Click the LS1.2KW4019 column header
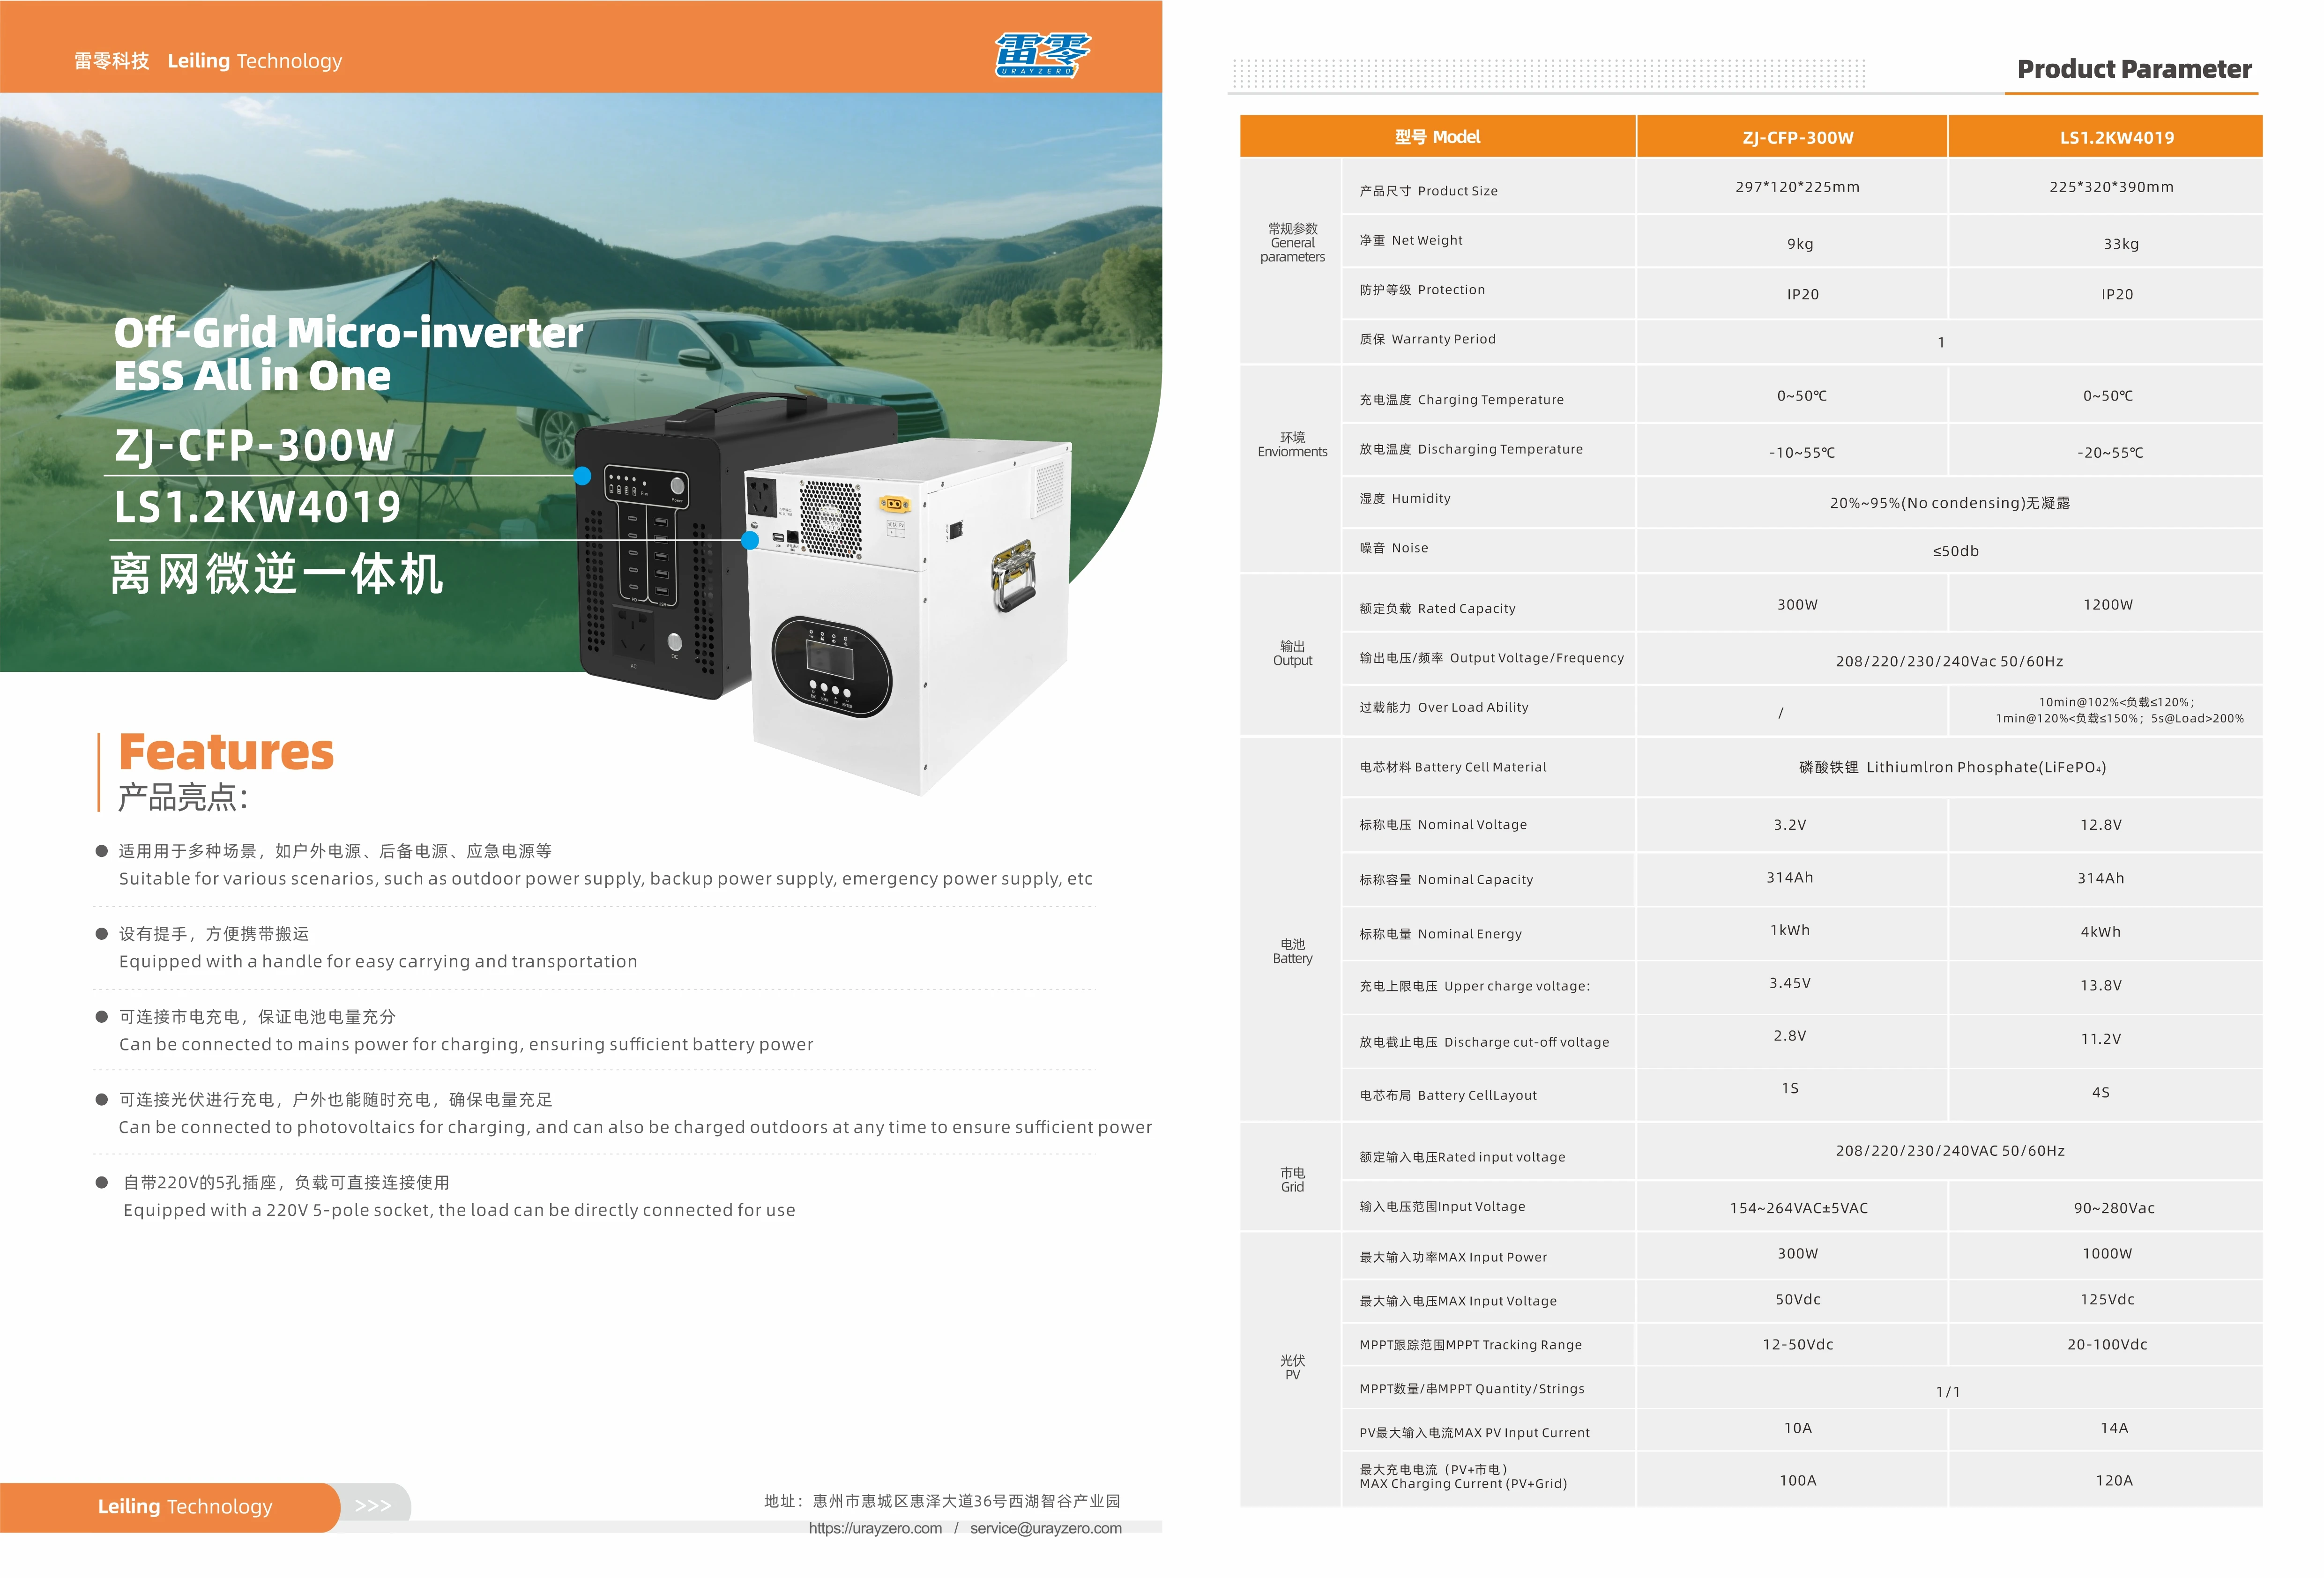2324x1578 pixels. [x=2106, y=137]
